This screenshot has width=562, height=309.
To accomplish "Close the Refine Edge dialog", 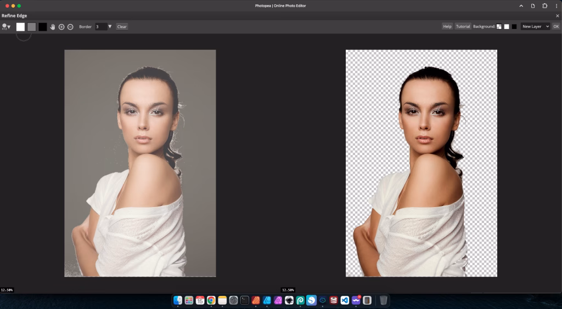I will 558,16.
